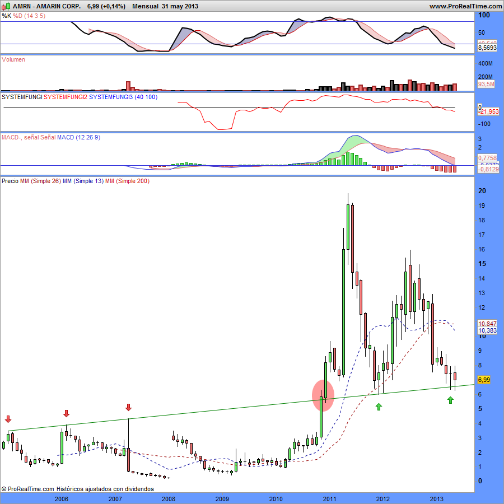The image size is (504, 504).
Task: Open the www.ProRealTime.com link
Action: tap(466, 6)
